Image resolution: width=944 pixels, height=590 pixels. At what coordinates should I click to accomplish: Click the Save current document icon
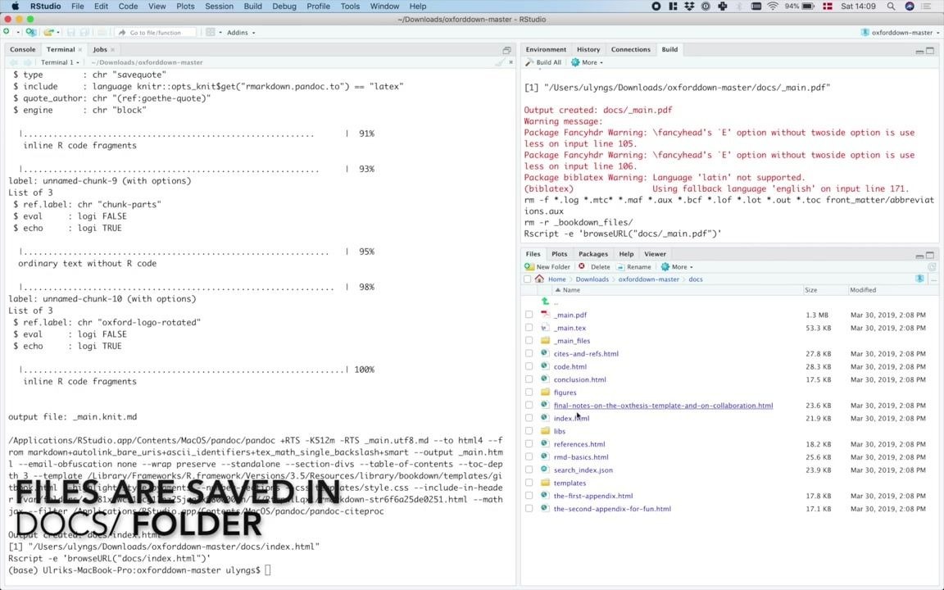(x=71, y=32)
